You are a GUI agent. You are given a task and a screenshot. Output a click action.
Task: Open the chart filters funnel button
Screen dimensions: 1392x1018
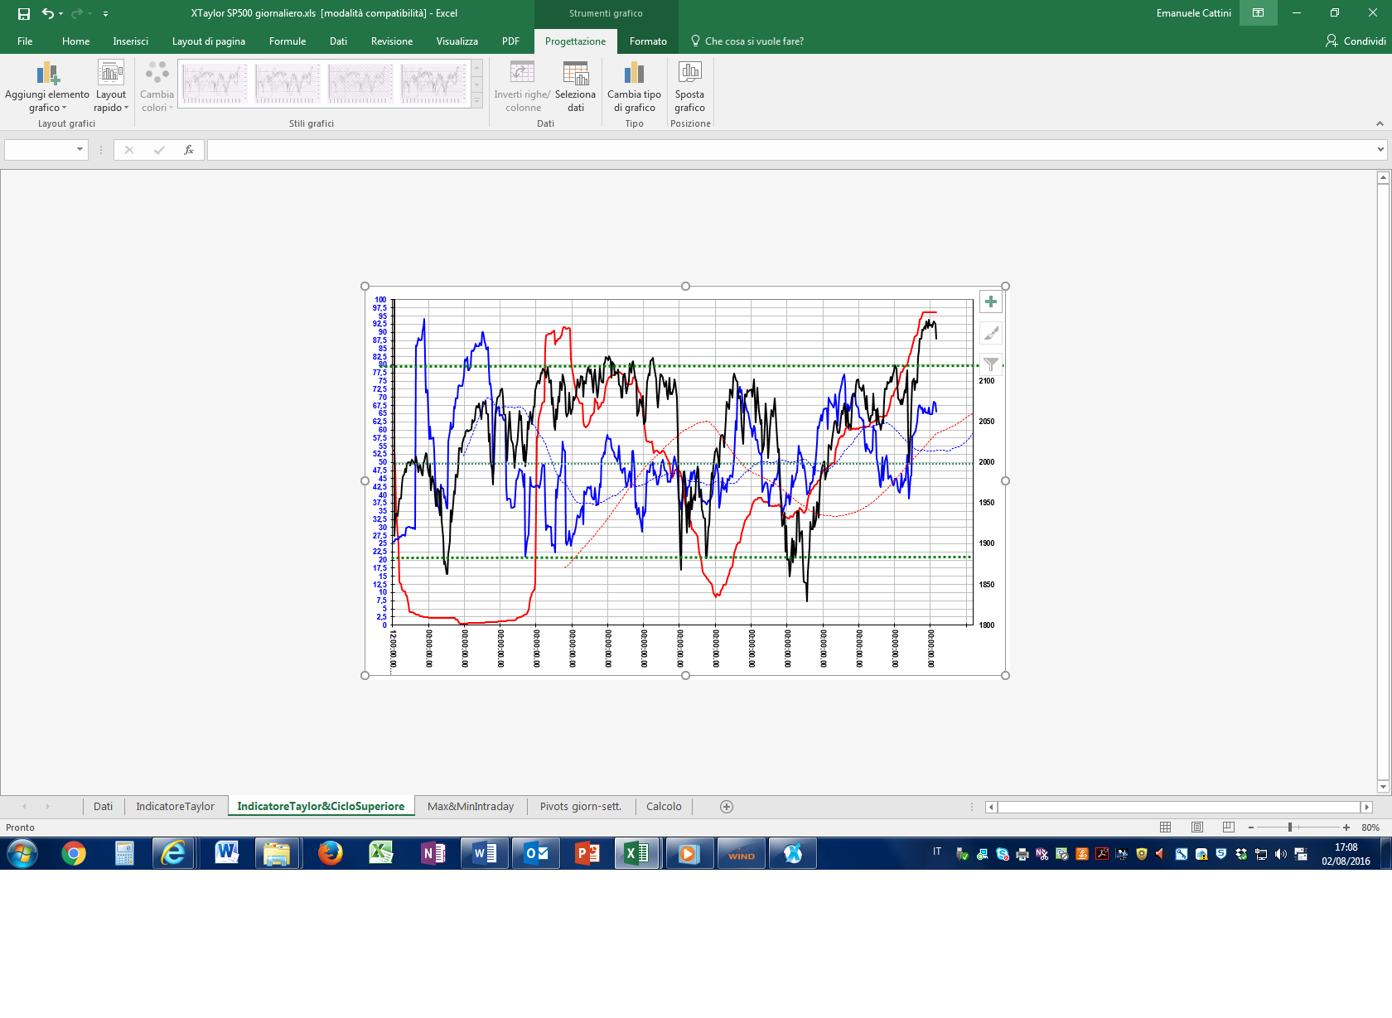(991, 364)
